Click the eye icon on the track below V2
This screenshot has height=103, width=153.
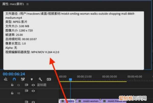click(33, 102)
